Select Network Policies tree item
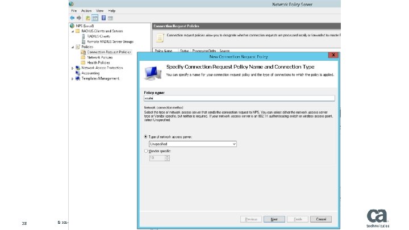Screen dimensions: 409x230 pos(100,57)
